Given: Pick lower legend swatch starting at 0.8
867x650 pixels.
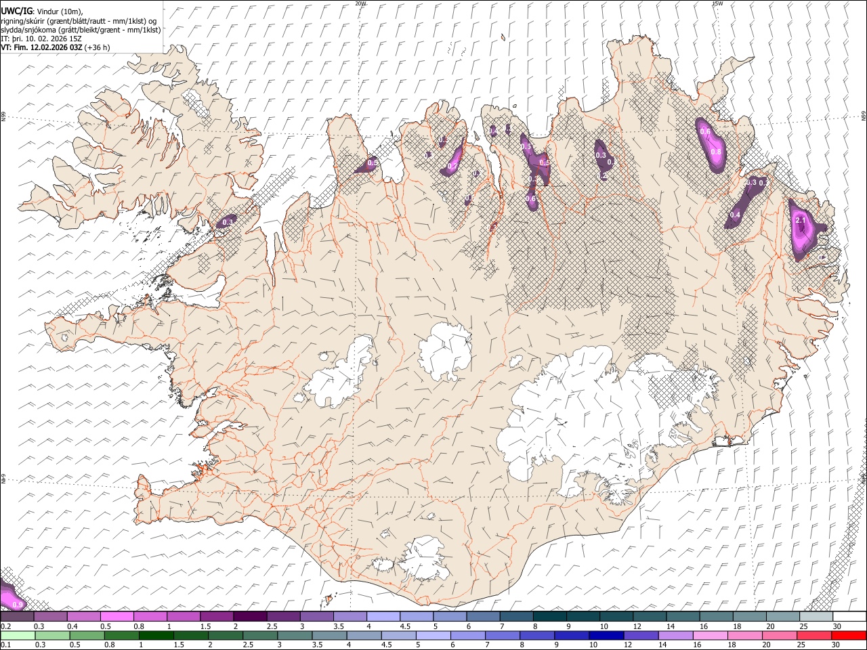Looking at the screenshot, I should coord(122,635).
